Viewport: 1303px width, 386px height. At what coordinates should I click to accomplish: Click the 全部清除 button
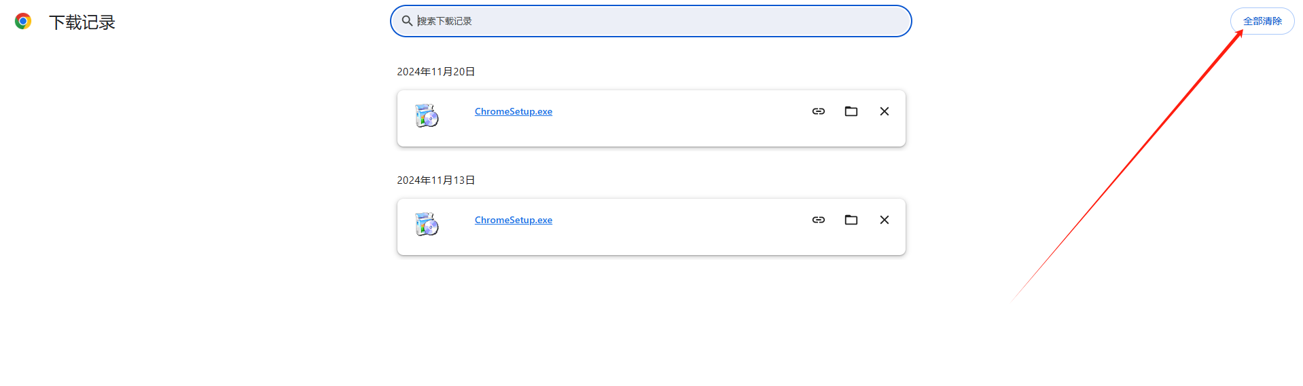point(1262,21)
